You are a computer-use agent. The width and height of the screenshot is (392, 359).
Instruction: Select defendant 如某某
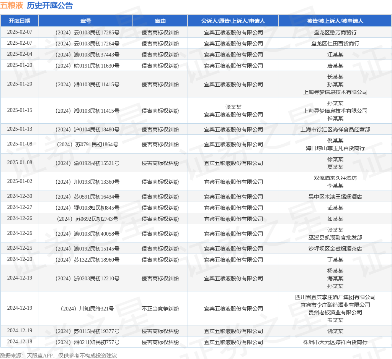[x=335, y=219]
